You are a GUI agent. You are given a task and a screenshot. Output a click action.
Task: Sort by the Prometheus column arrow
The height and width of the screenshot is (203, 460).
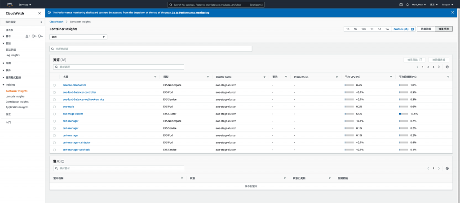pyautogui.click(x=337, y=77)
